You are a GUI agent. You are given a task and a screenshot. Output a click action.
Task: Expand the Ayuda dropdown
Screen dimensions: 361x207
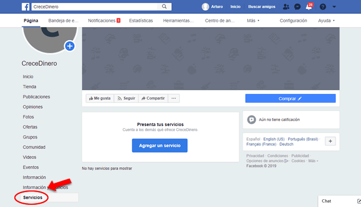click(326, 20)
